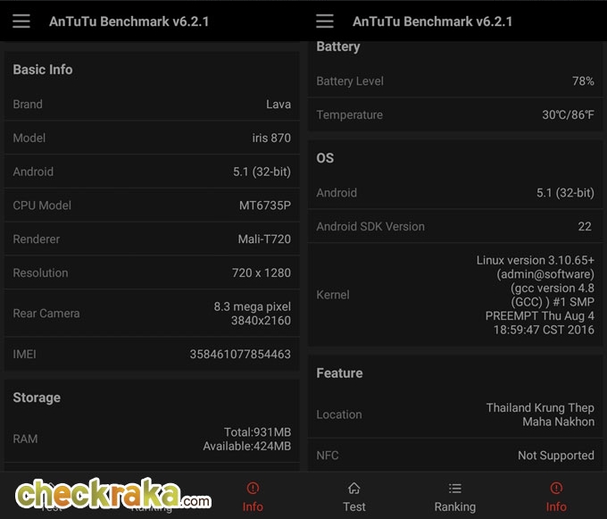The image size is (607, 519).
Task: Tap the Location Thailand row
Action: 455,414
